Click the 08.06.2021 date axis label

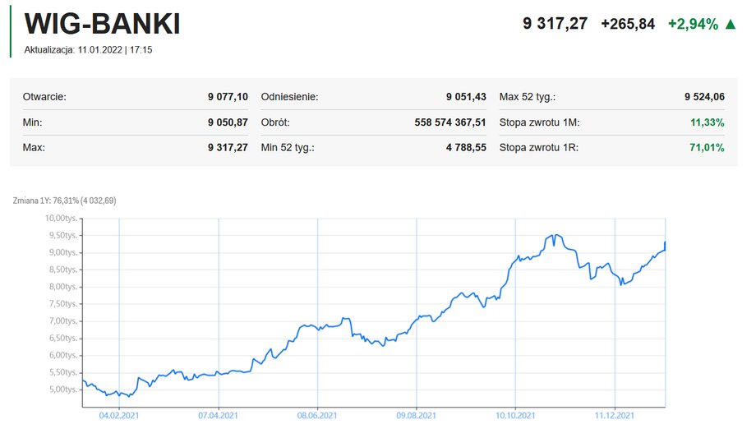(x=316, y=415)
